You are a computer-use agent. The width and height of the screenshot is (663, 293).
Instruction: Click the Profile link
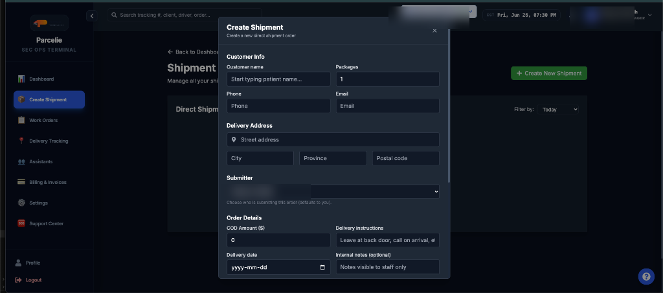(x=33, y=263)
